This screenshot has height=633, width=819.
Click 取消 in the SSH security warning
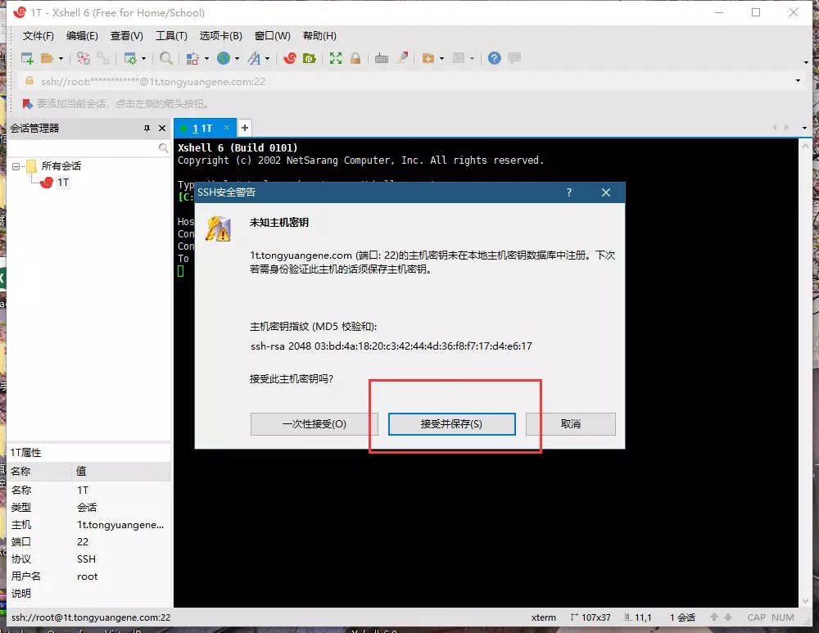coord(571,423)
